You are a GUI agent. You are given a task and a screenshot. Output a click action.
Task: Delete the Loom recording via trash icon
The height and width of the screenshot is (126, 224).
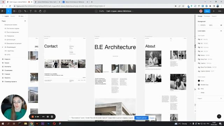(52, 117)
